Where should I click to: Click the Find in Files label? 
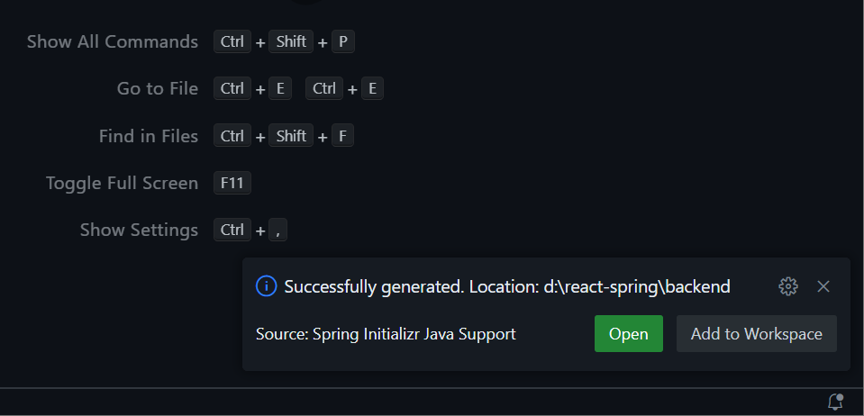[x=149, y=136]
